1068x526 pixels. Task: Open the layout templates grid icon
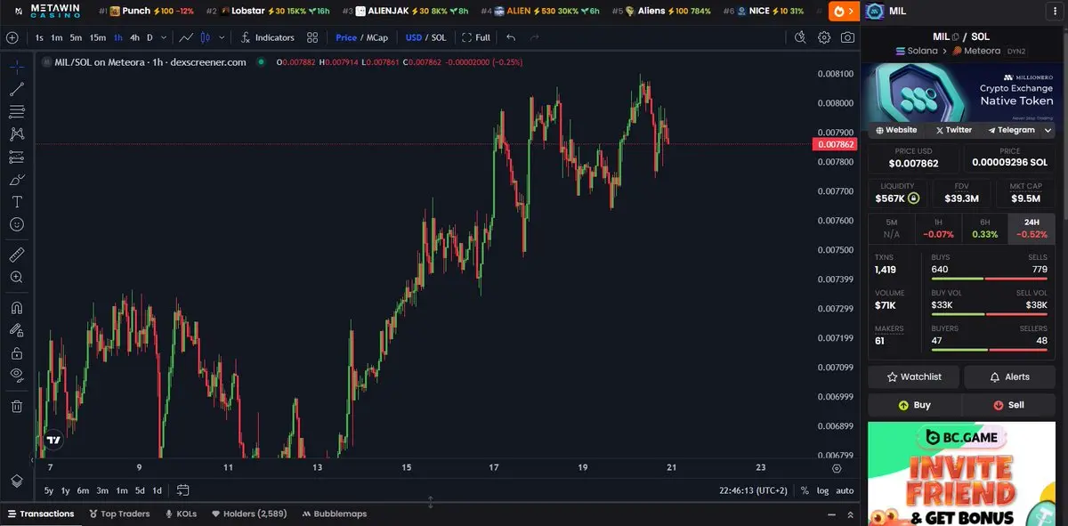click(x=312, y=37)
